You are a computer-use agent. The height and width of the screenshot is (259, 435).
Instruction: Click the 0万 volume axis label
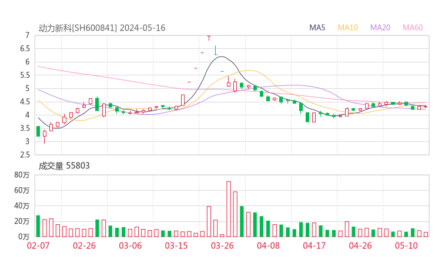tap(24, 237)
